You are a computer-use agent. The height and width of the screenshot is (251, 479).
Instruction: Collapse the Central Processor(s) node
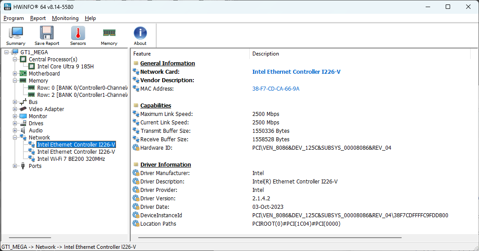pos(15,59)
